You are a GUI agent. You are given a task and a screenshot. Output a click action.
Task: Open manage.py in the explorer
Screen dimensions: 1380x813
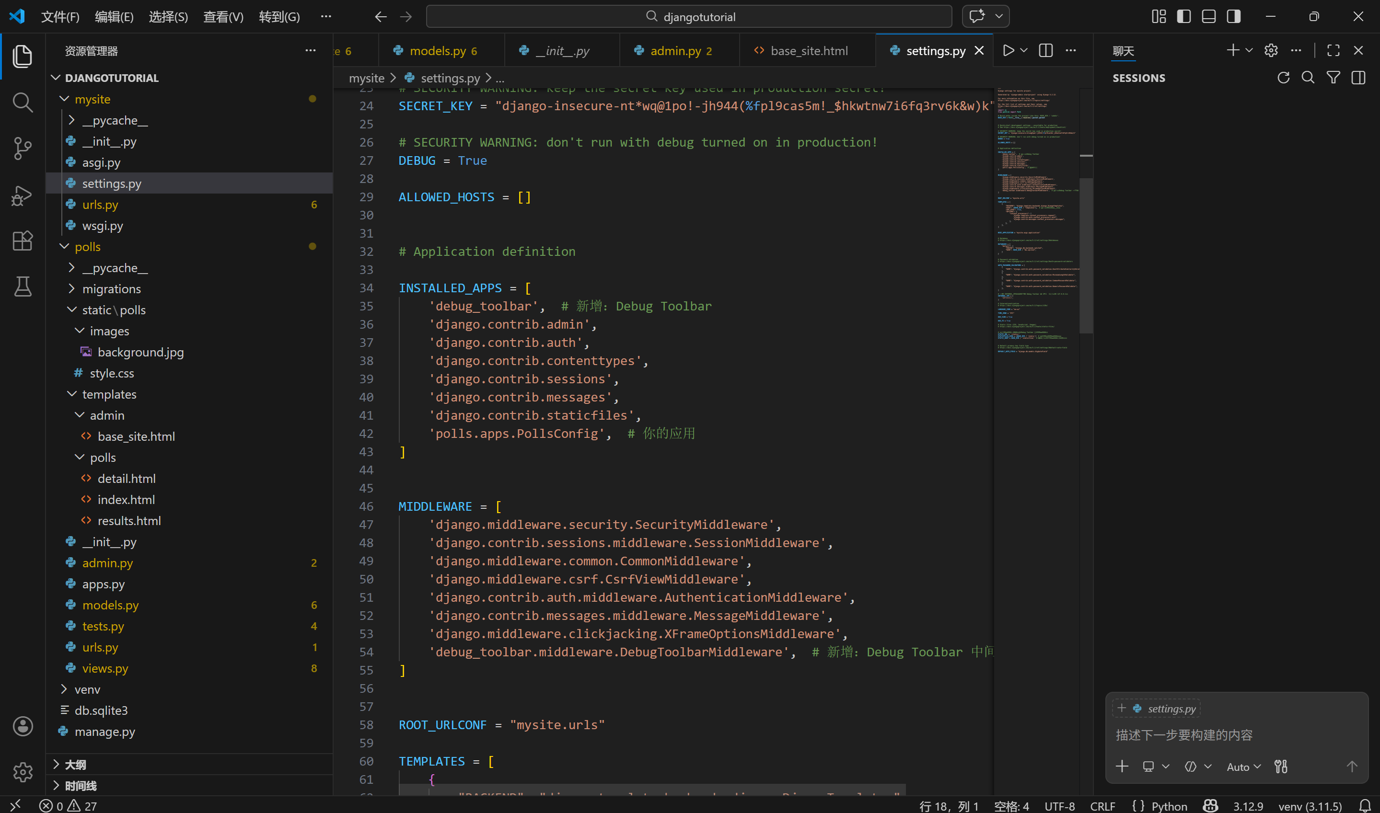(x=104, y=732)
